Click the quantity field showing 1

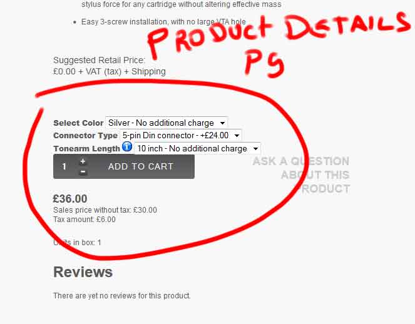click(x=64, y=166)
